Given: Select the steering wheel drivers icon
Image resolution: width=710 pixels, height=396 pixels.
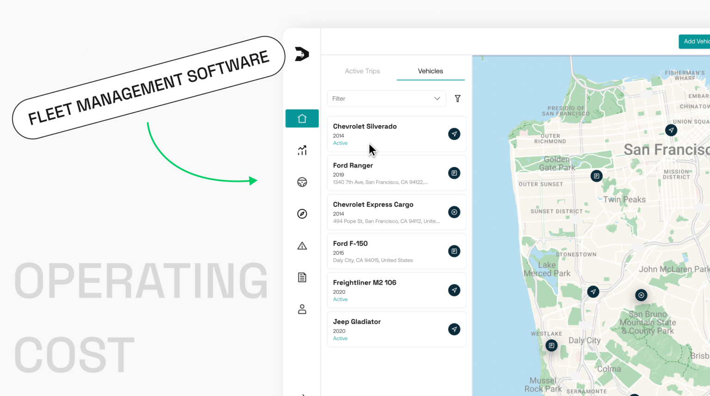Looking at the screenshot, I should [x=302, y=182].
